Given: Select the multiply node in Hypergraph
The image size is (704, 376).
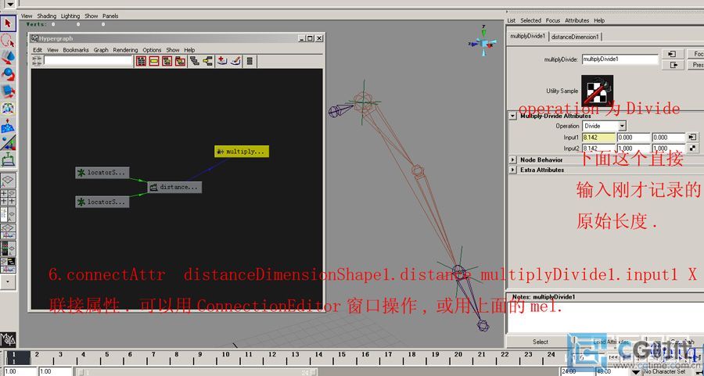Looking at the screenshot, I should click(x=242, y=151).
